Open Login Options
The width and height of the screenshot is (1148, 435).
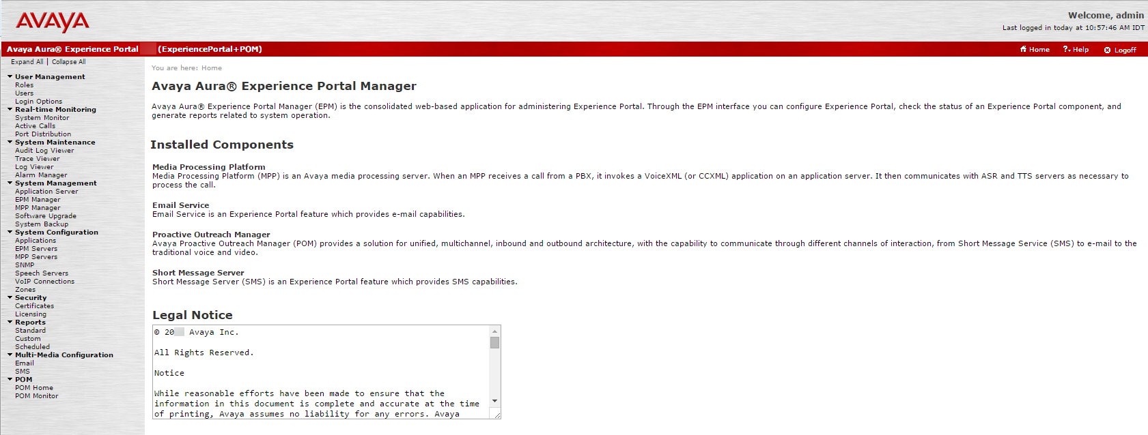click(x=39, y=102)
